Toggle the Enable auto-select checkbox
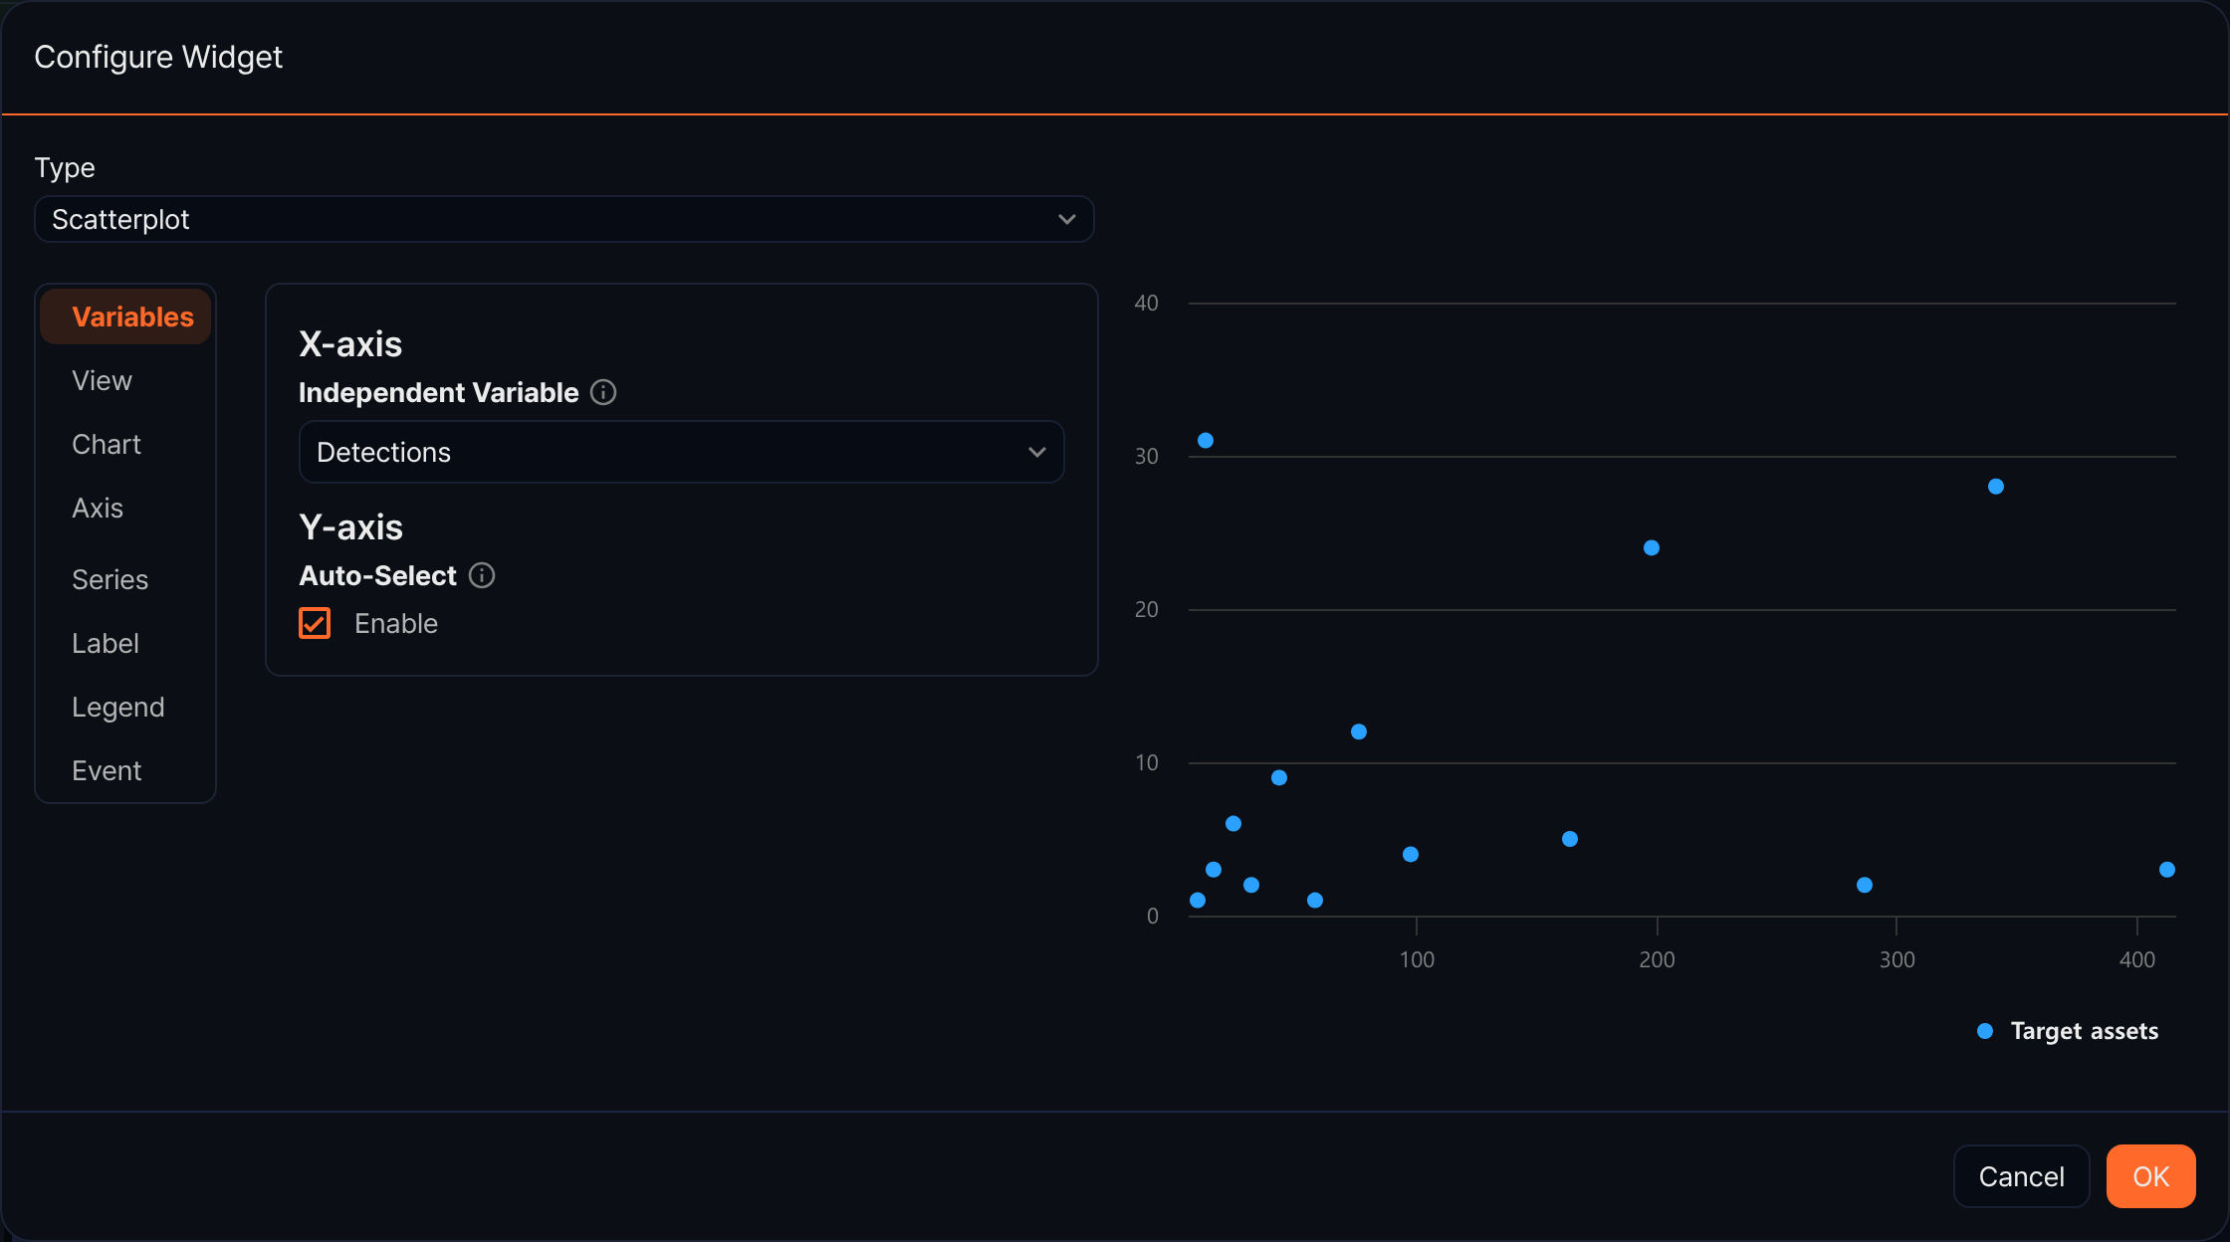Screen dimensions: 2230x1242 point(315,623)
